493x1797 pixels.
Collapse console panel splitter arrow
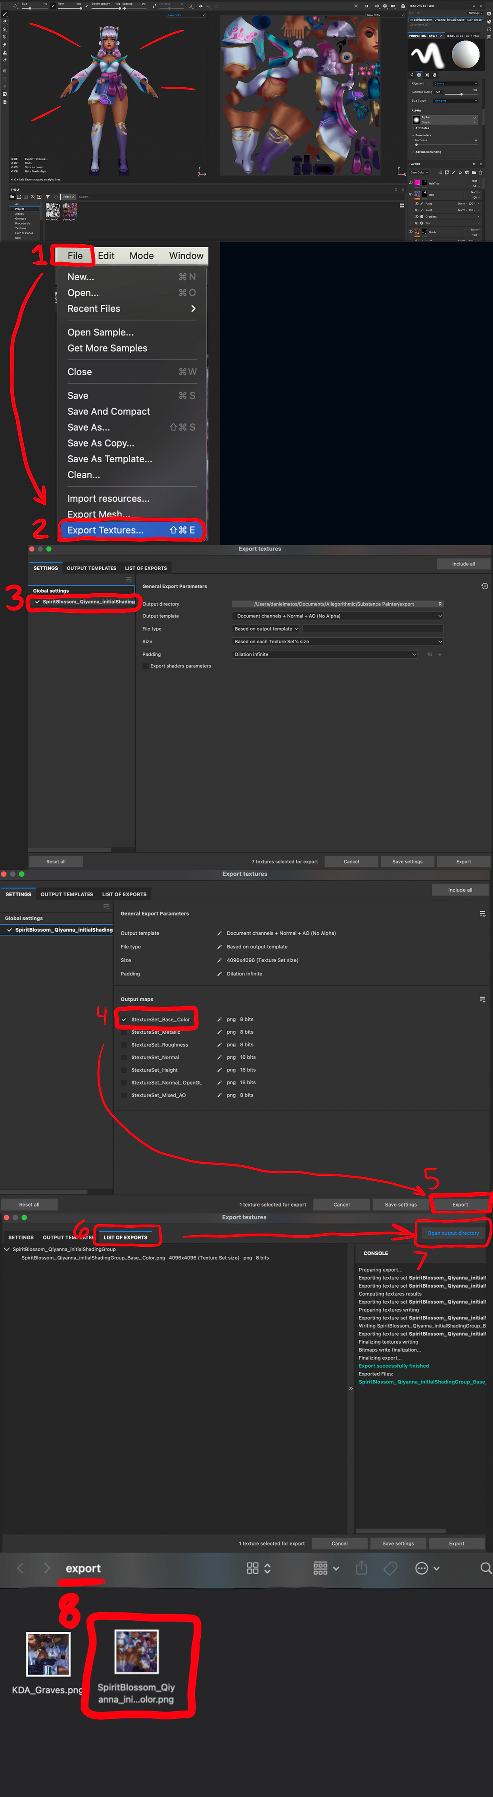click(x=351, y=1387)
